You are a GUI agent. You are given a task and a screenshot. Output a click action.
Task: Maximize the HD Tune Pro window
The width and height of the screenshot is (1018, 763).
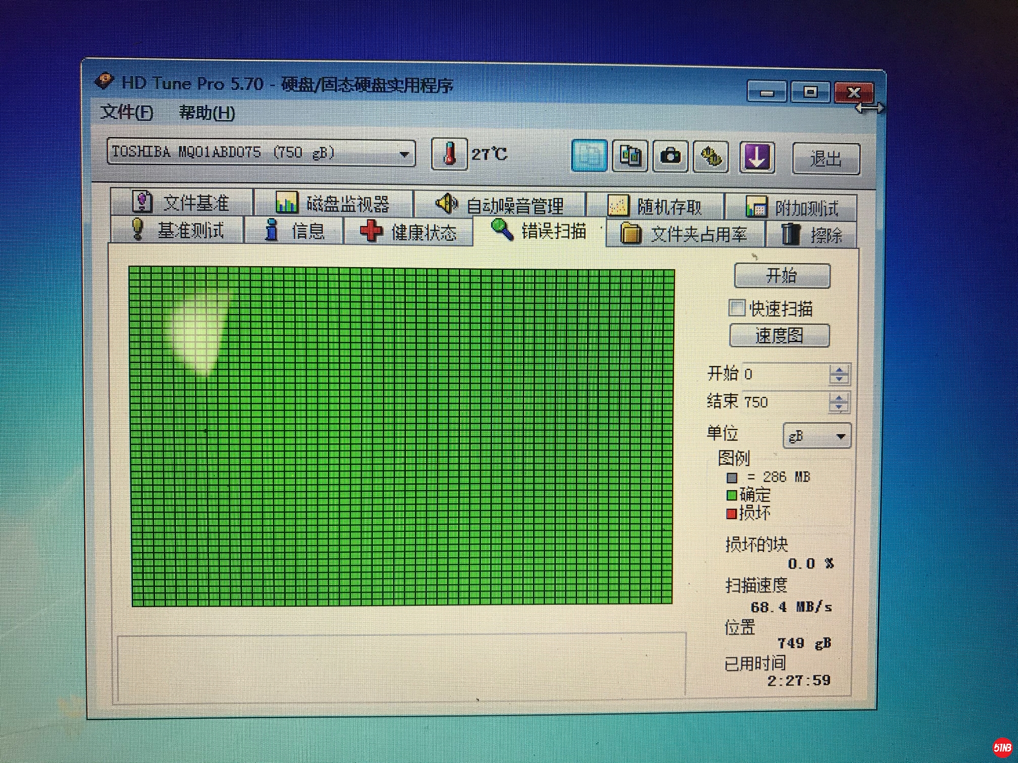pos(810,92)
